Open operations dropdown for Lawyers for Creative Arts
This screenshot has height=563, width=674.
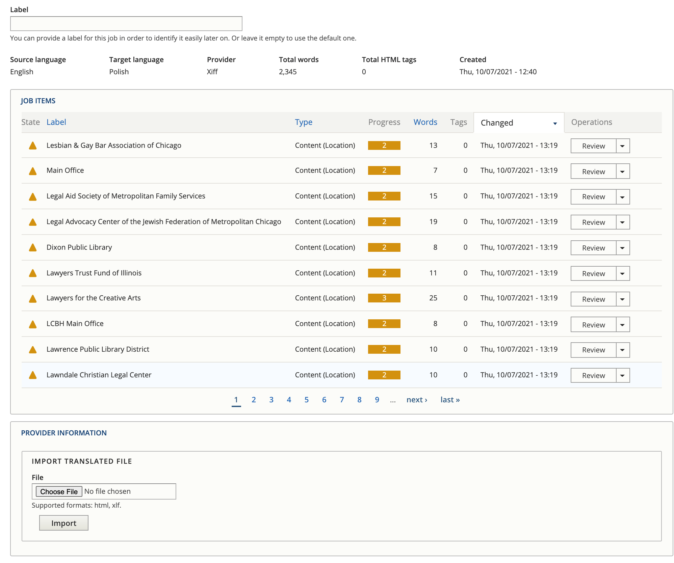coord(623,299)
